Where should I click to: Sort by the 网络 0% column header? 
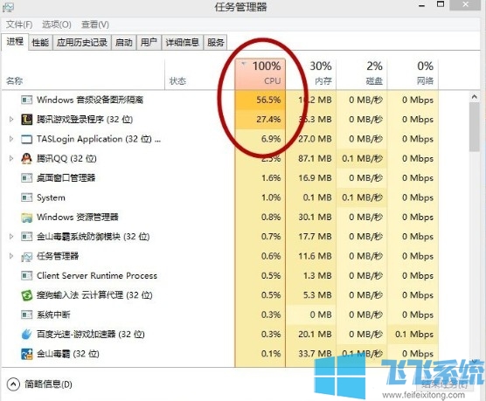tap(413, 74)
